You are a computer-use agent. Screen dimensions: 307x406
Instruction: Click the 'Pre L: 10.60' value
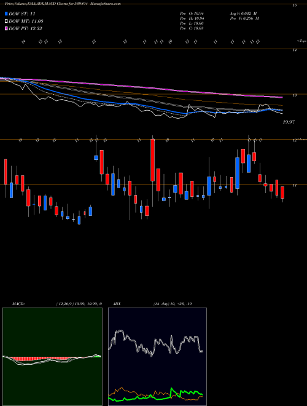coord(192,23)
